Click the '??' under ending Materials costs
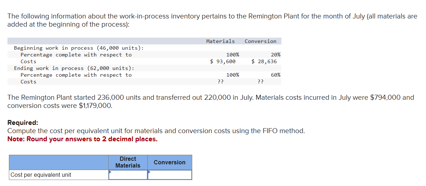This screenshot has width=426, height=186. pos(221,81)
